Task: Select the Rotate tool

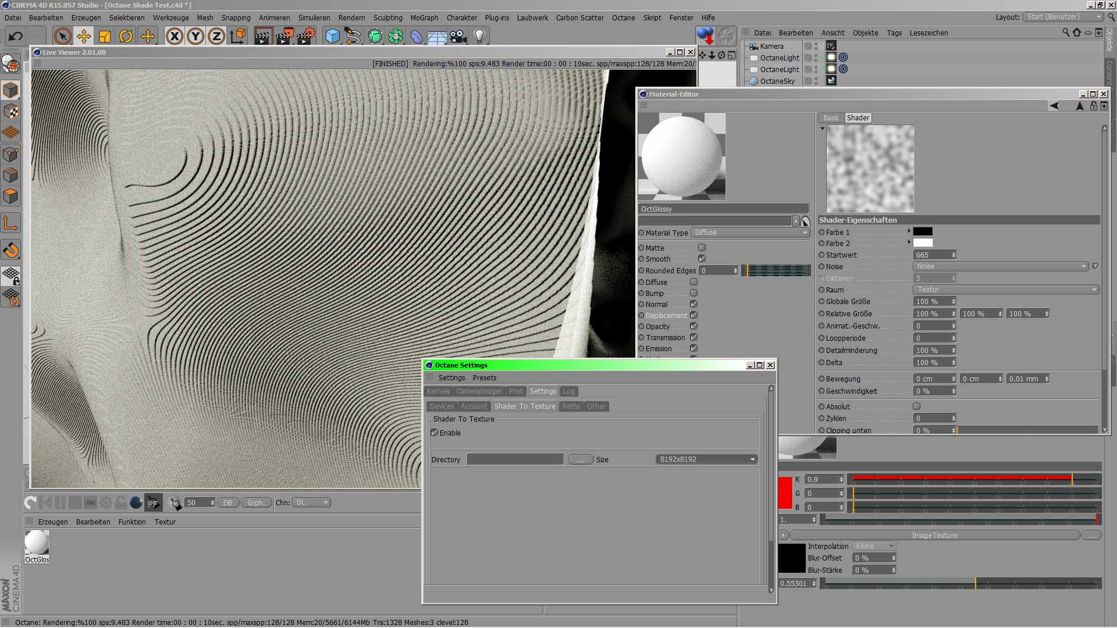Action: [126, 36]
